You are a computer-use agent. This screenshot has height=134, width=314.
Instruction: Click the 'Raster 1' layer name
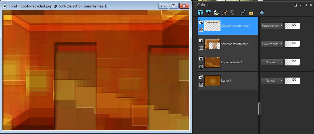pos(226,80)
